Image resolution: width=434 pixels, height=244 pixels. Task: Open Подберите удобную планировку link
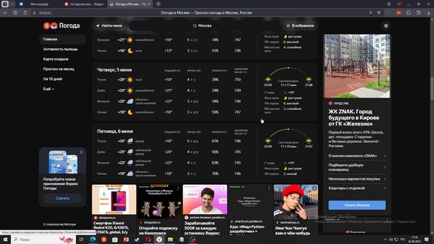(x=357, y=167)
